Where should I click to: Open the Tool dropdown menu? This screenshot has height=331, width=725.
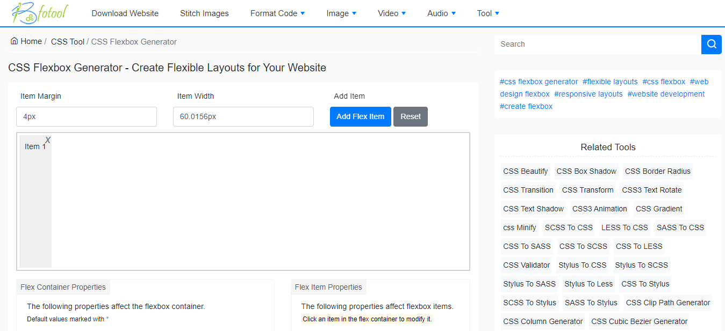488,13
